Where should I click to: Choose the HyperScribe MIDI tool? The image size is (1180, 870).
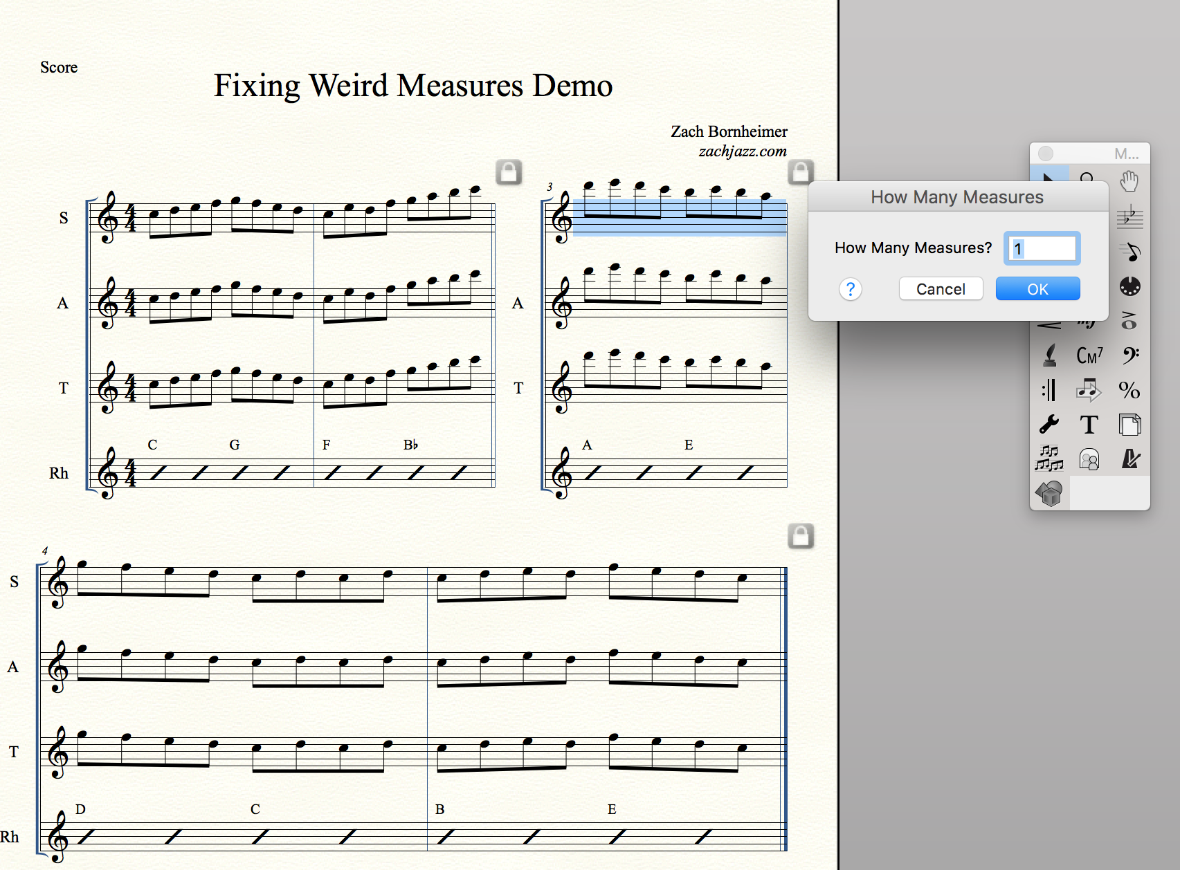(1129, 286)
